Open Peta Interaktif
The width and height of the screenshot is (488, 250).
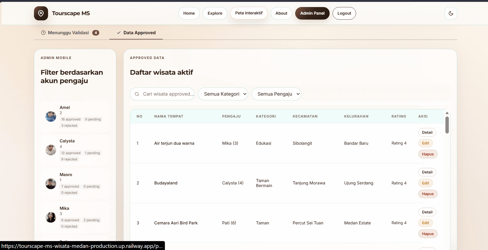pyautogui.click(x=249, y=13)
